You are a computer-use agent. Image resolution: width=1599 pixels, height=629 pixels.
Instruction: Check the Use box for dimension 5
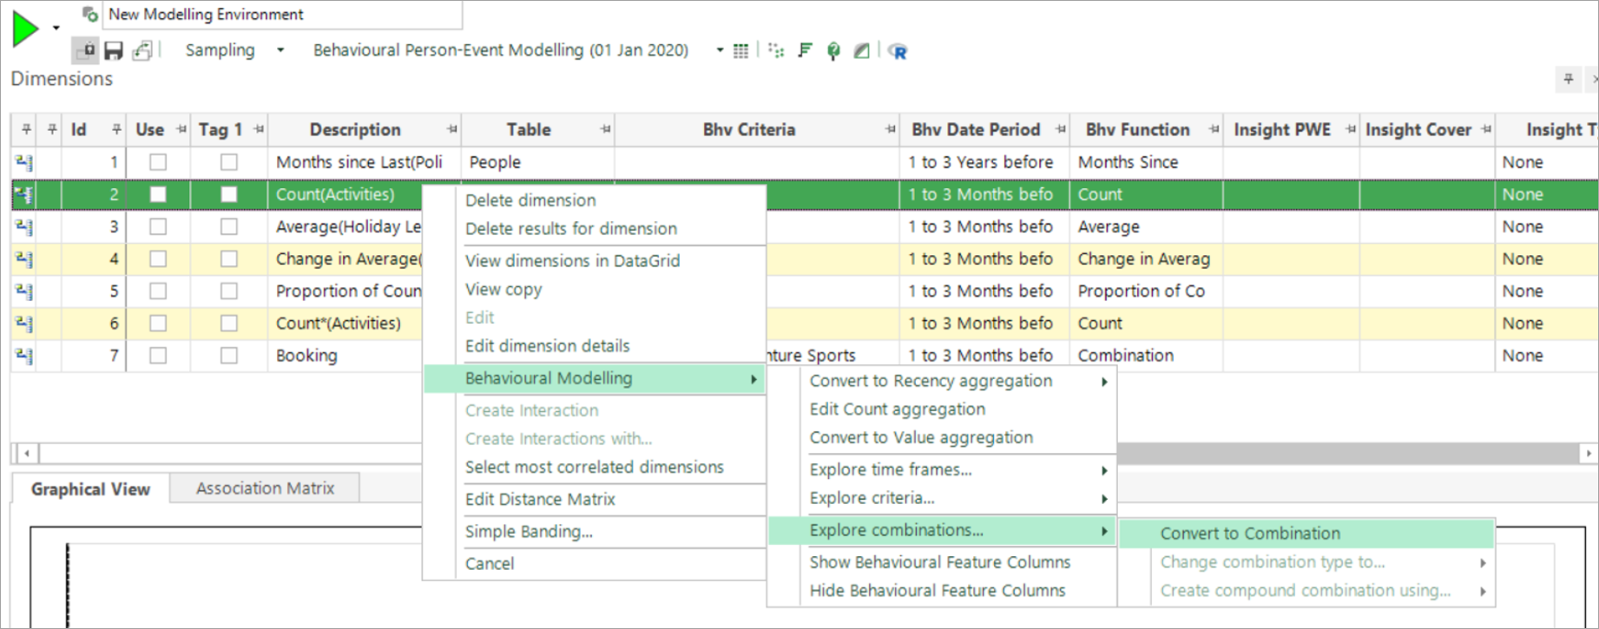[158, 291]
